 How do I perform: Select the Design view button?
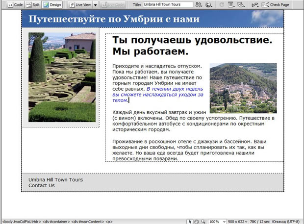coord(52,4)
